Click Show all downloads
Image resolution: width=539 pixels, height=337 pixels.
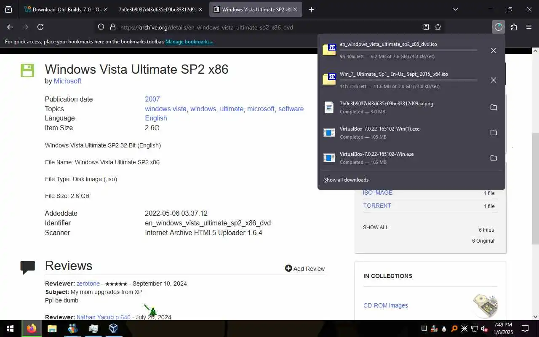tap(346, 180)
